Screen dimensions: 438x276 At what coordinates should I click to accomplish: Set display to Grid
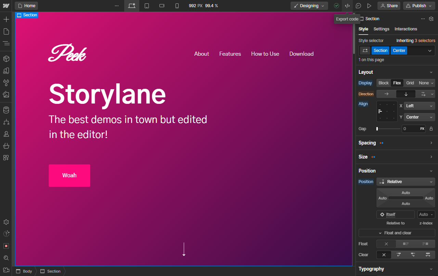[410, 83]
